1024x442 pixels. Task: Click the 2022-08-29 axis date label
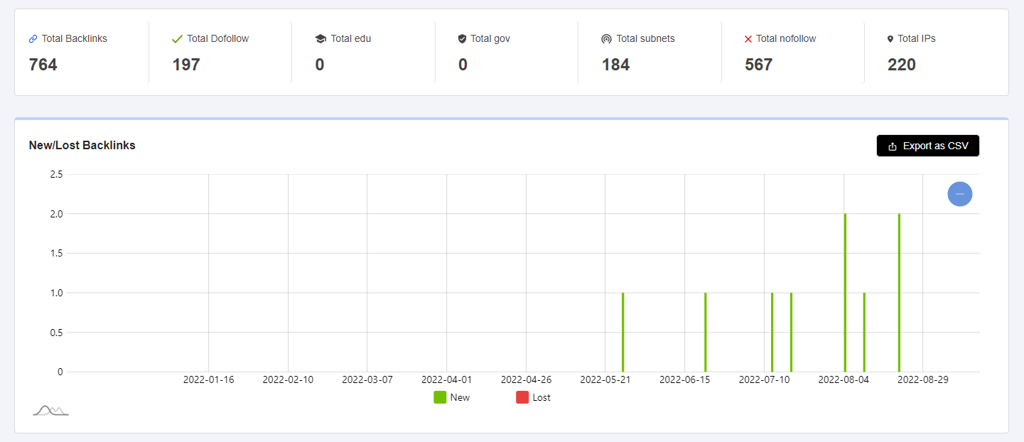(923, 379)
